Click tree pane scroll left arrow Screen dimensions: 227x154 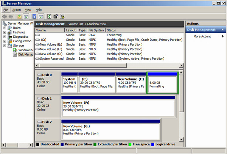4,145
